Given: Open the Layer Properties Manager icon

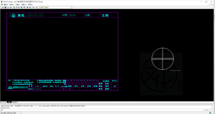Looking at the screenshot, I should (x=36, y=7).
